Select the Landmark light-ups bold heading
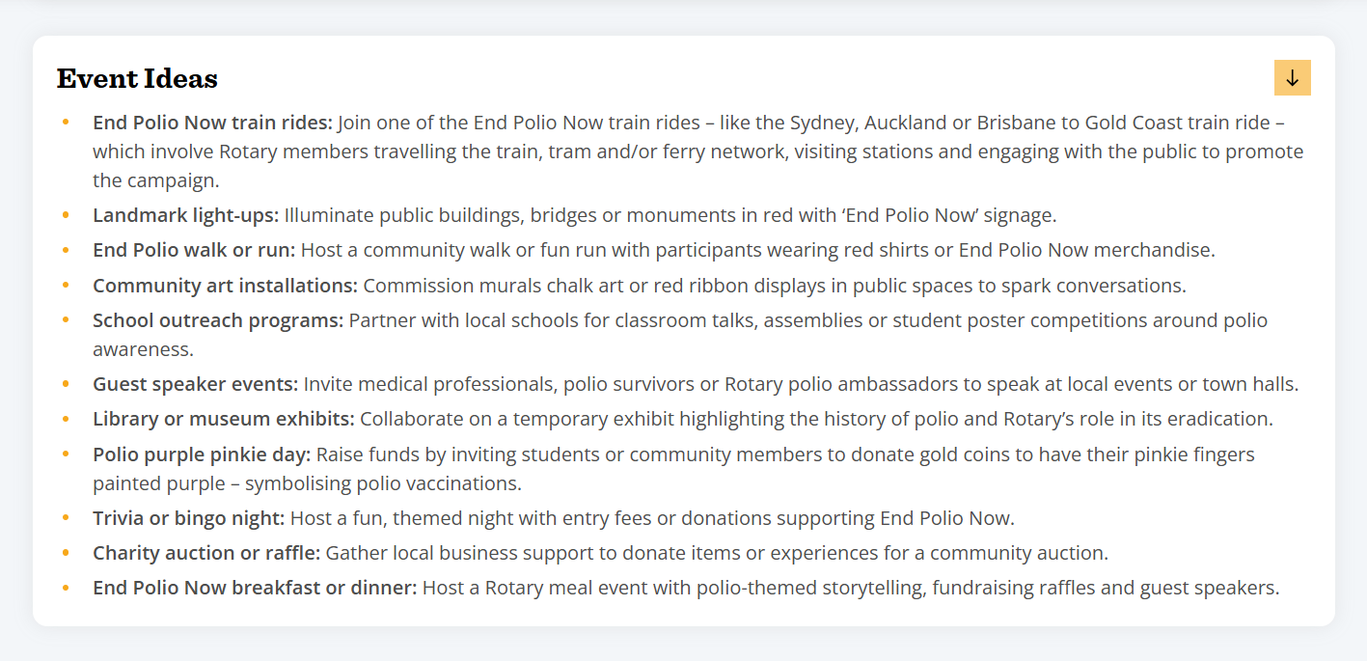The image size is (1367, 661). pyautogui.click(x=186, y=215)
